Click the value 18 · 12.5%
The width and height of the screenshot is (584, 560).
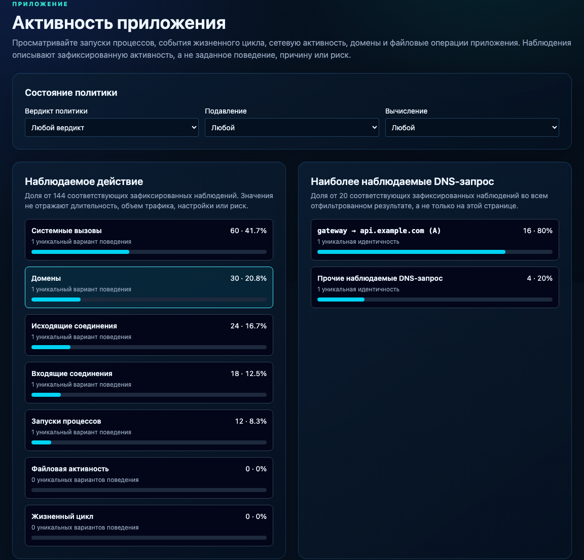(x=248, y=374)
